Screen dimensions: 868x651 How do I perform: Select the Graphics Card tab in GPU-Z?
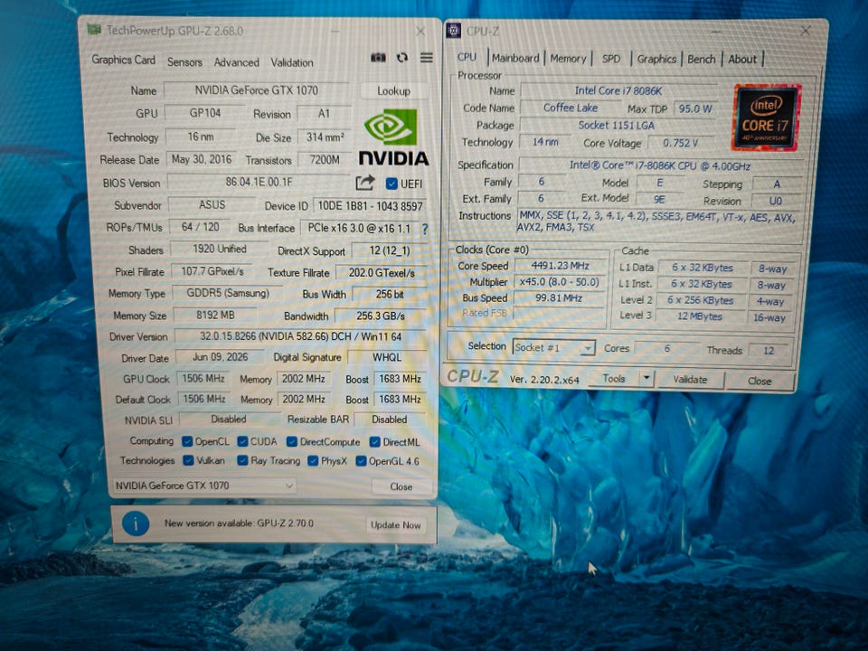point(124,60)
